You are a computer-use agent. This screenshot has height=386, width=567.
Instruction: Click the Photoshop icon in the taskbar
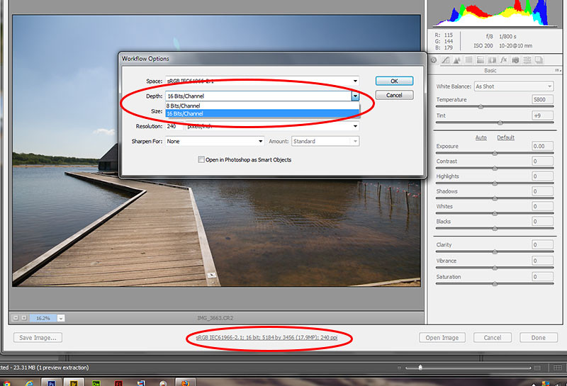(52, 382)
